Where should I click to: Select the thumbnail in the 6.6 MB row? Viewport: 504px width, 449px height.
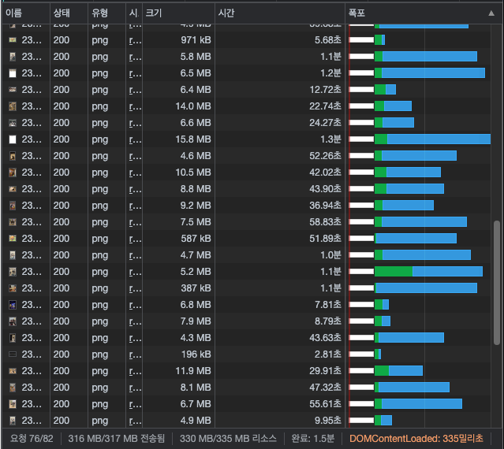[x=13, y=123]
